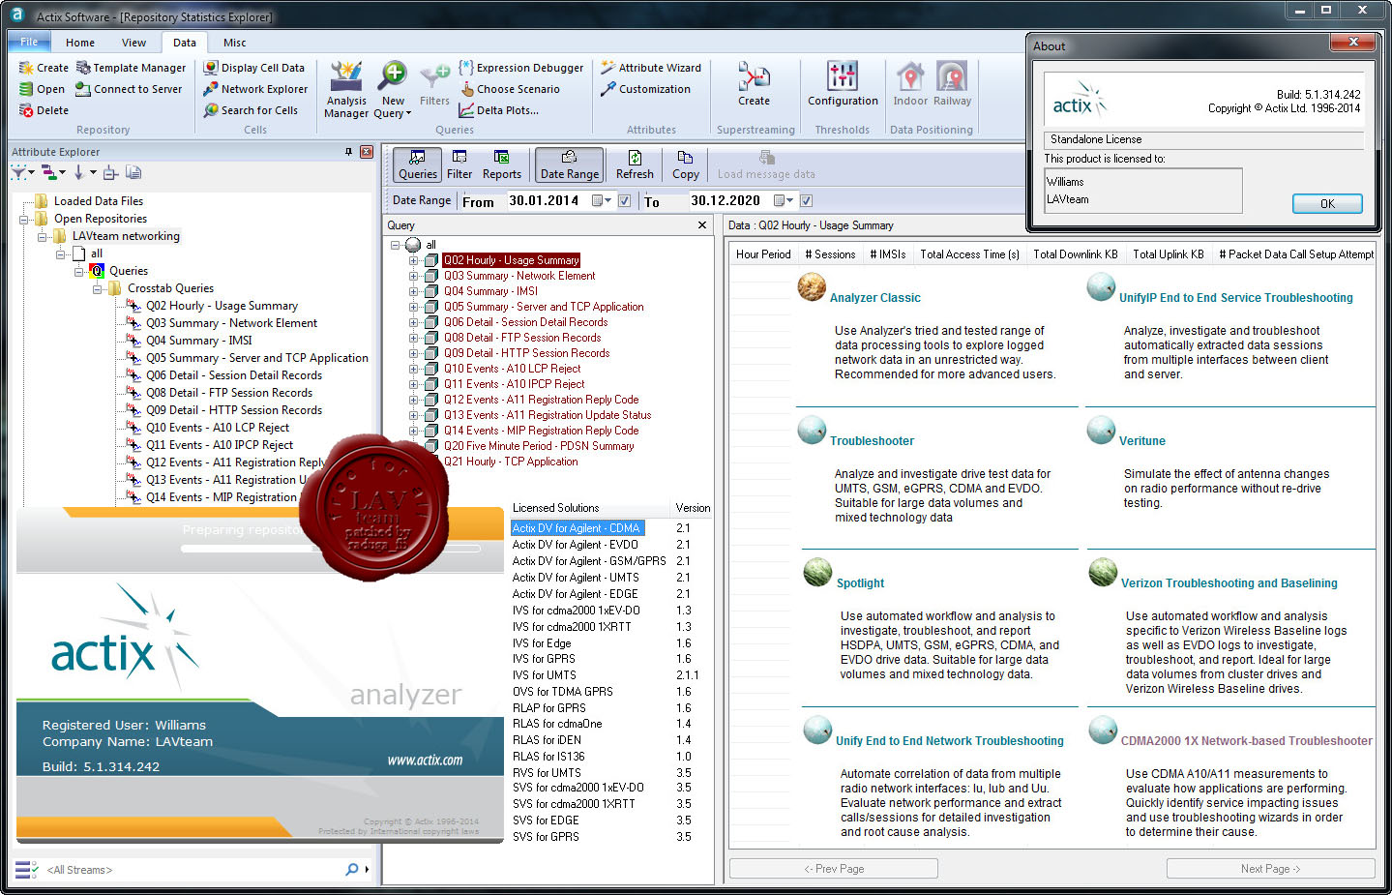Open the Attribute Explorer filter dropdown arrow
Screen dimensions: 1392x895
(31, 172)
